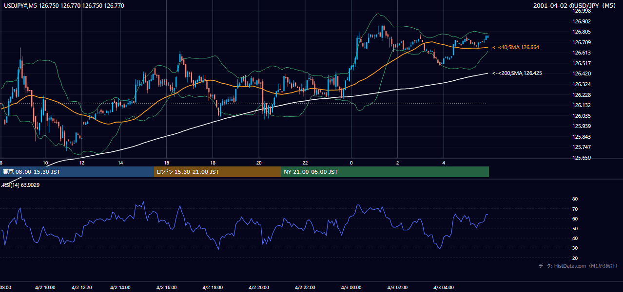
Task: Click price axis value 125.747
Action: point(581,147)
